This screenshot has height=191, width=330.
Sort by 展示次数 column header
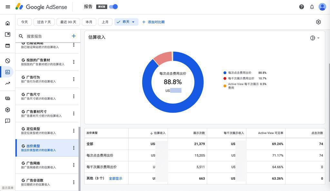199,133
